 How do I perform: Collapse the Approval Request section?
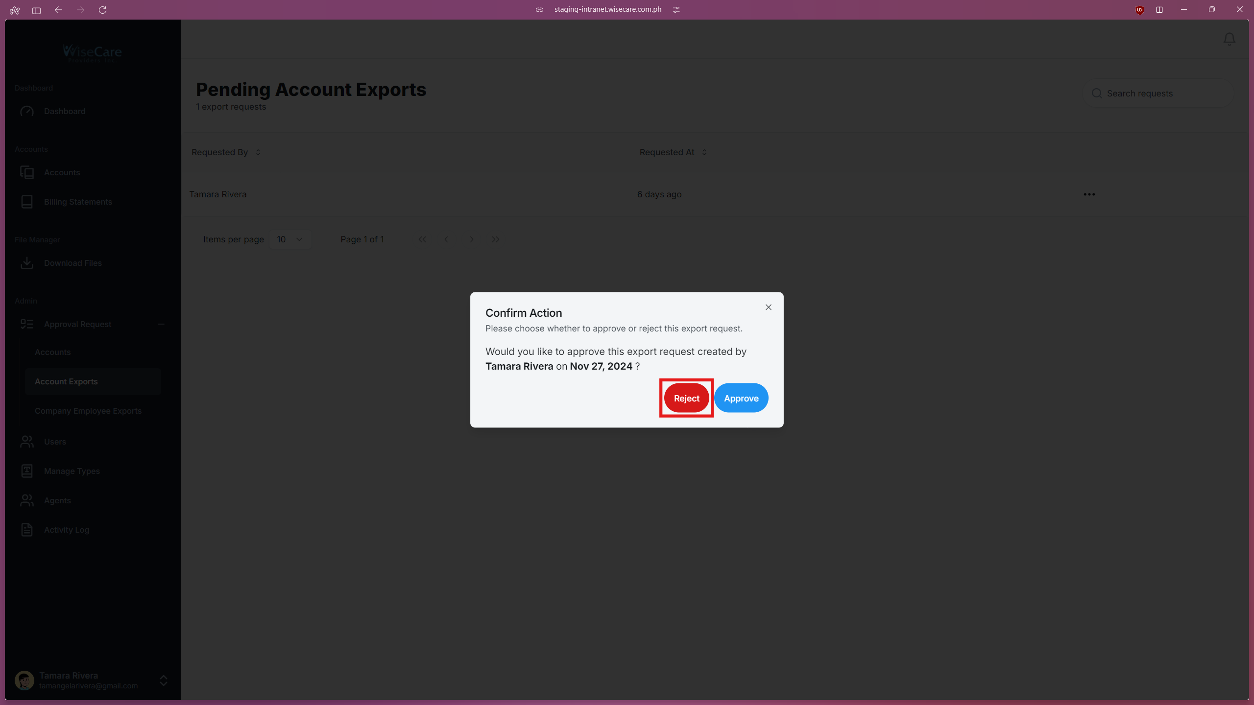coord(161,324)
